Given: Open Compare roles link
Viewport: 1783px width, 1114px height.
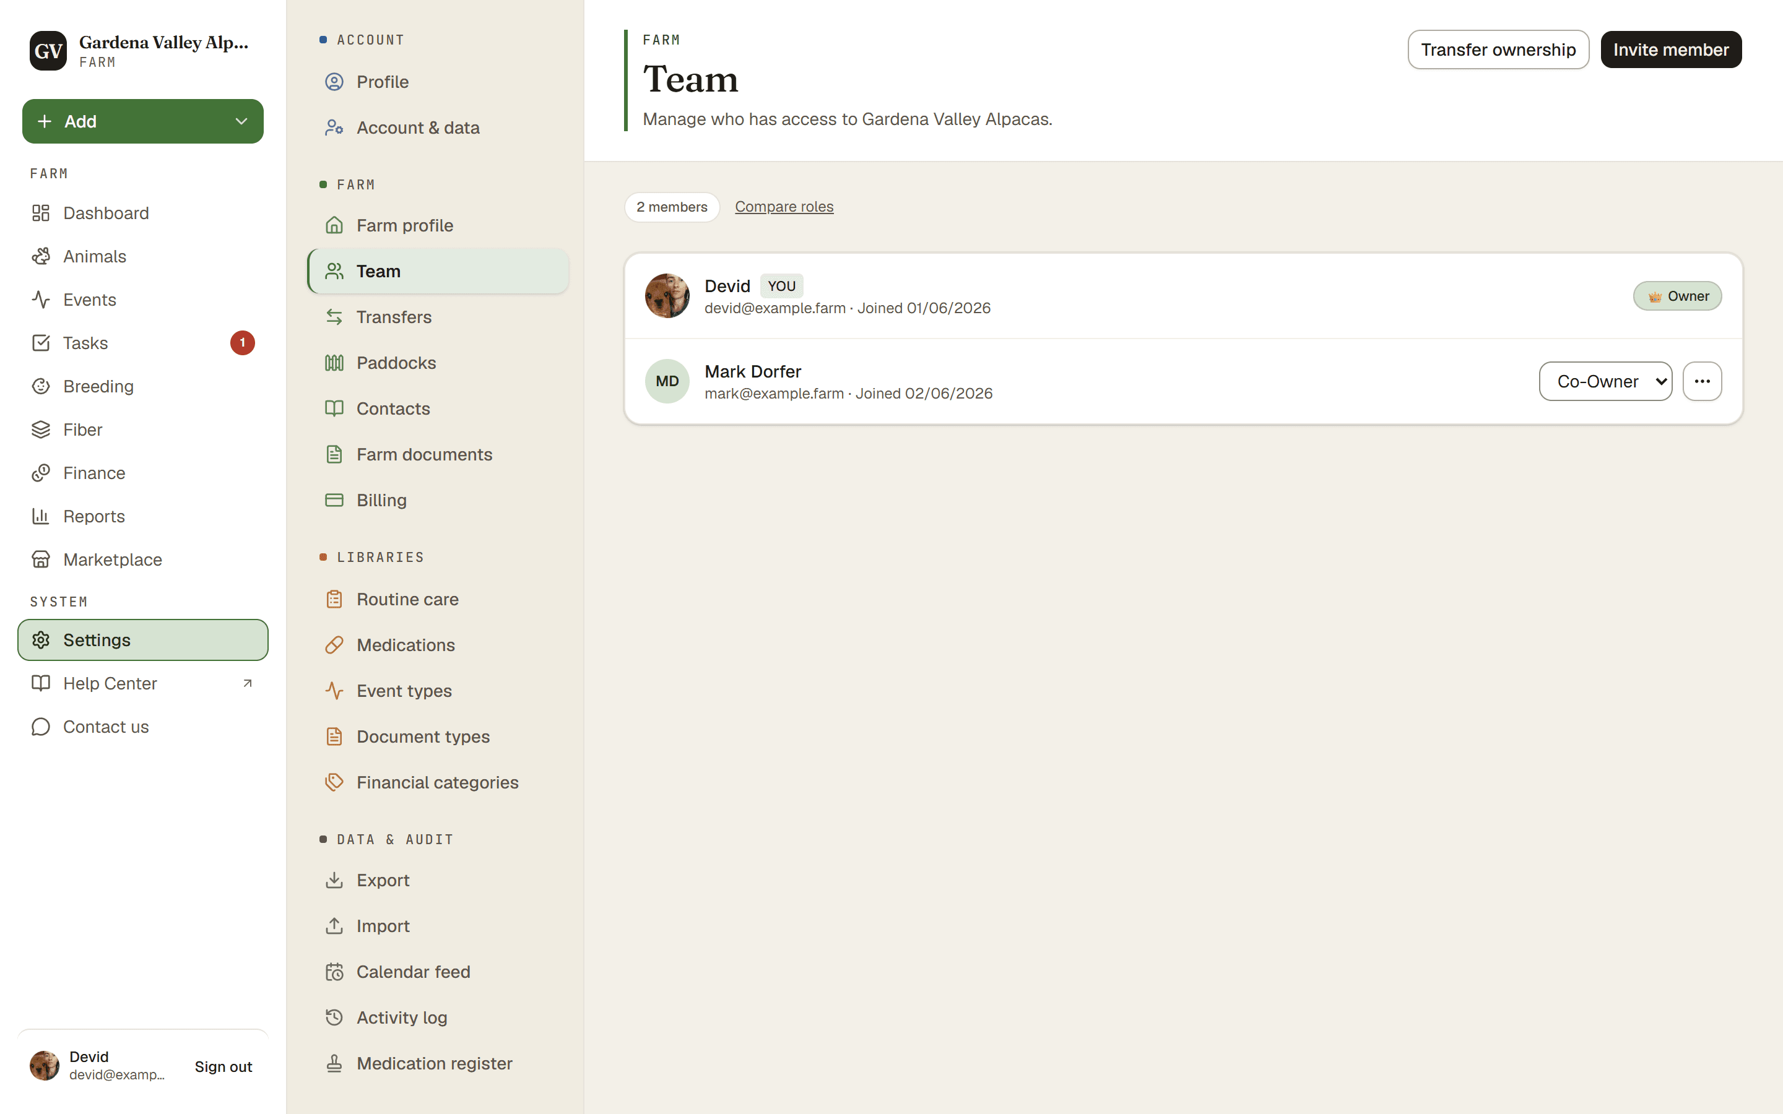Looking at the screenshot, I should click(784, 207).
